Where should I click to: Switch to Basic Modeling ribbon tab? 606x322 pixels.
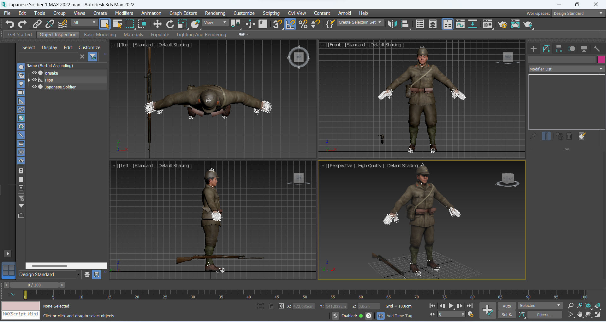[x=100, y=35]
